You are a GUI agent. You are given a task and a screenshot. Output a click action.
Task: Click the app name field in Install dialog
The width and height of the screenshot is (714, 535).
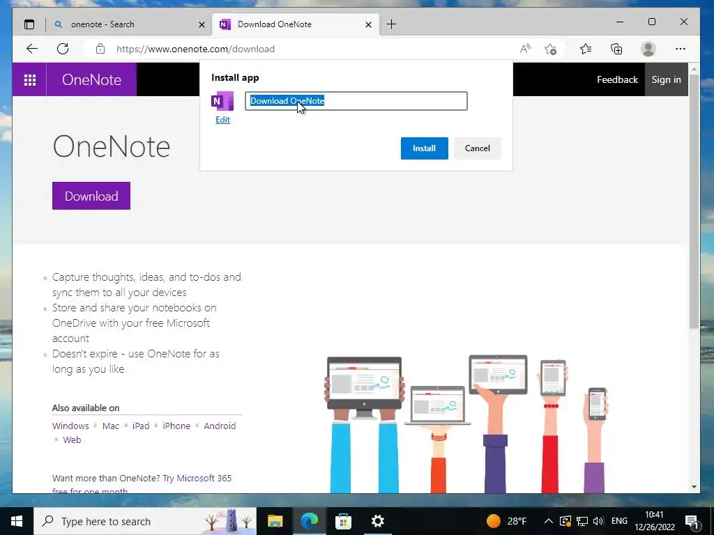356,101
